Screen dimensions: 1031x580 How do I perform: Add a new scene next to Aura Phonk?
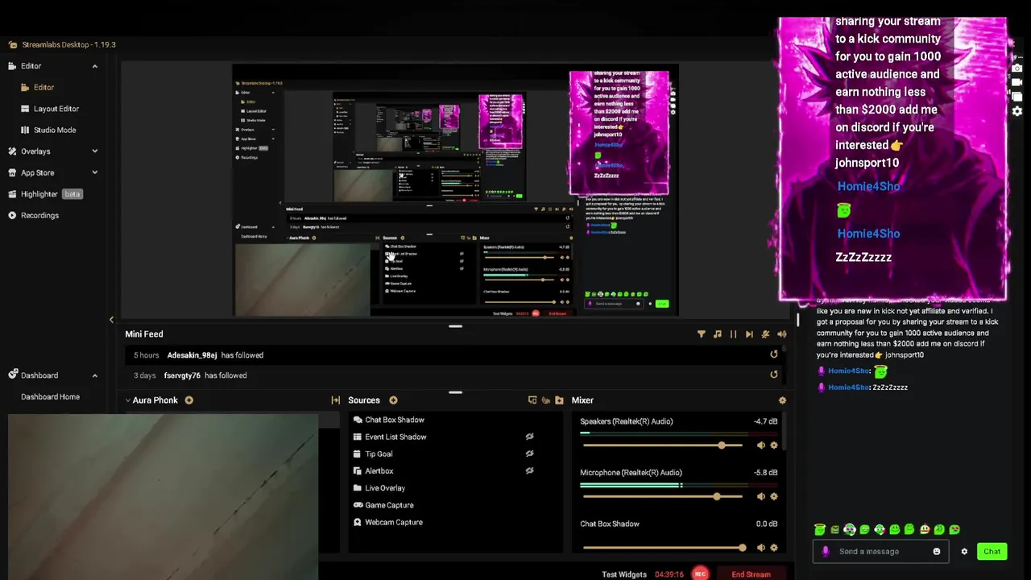click(188, 400)
